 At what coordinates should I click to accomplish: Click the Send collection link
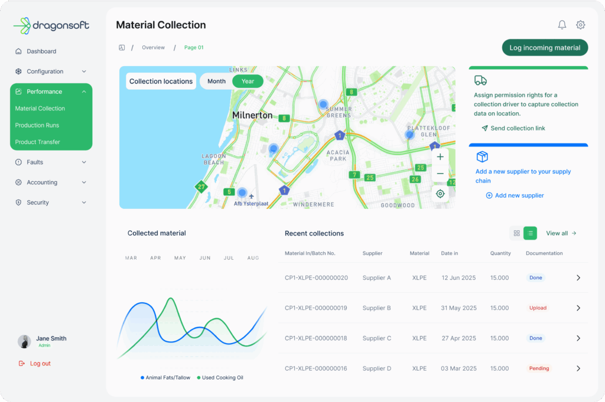pos(518,128)
